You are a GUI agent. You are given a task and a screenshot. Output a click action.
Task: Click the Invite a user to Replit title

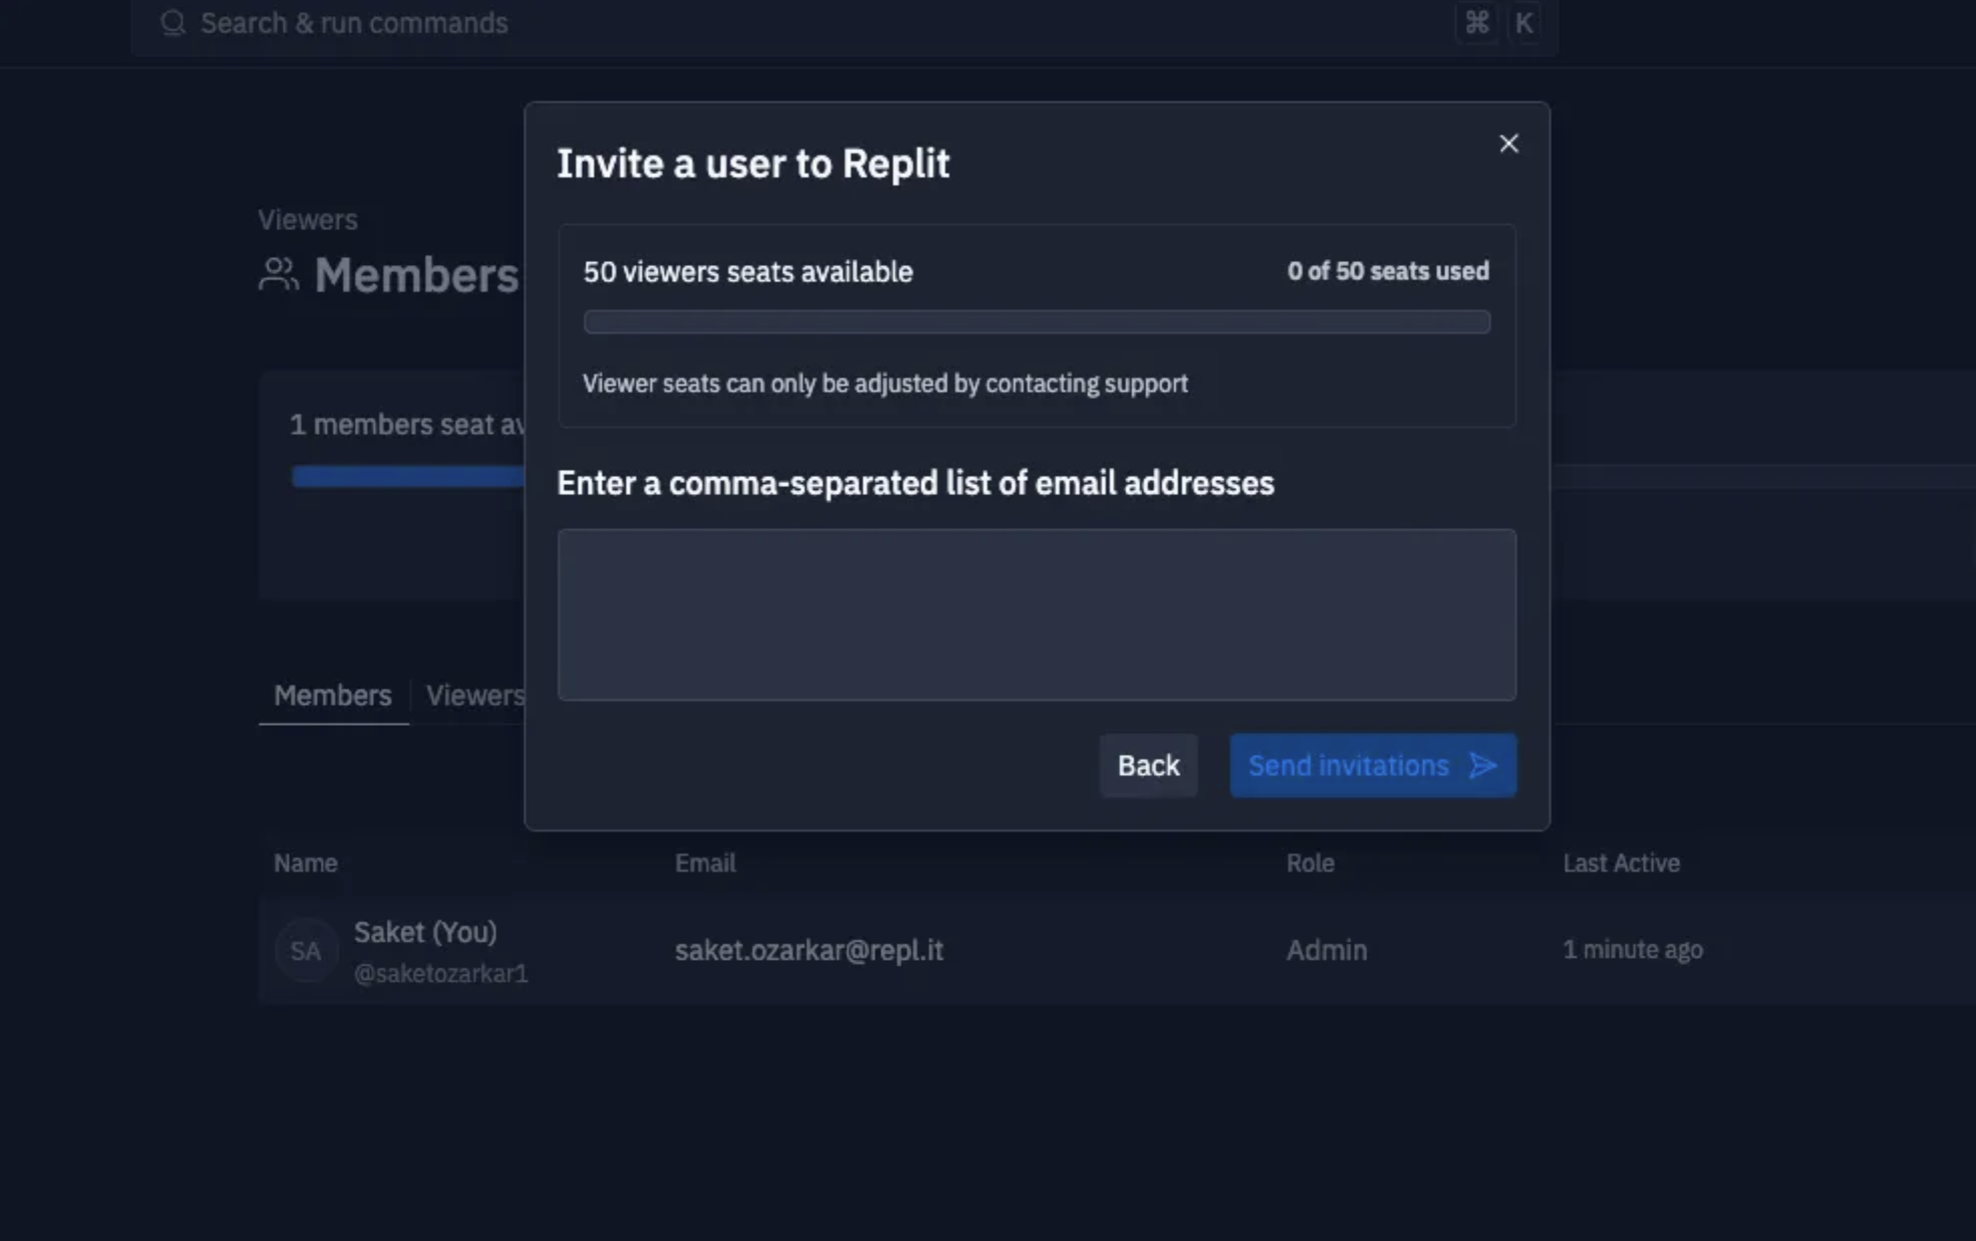click(x=753, y=163)
